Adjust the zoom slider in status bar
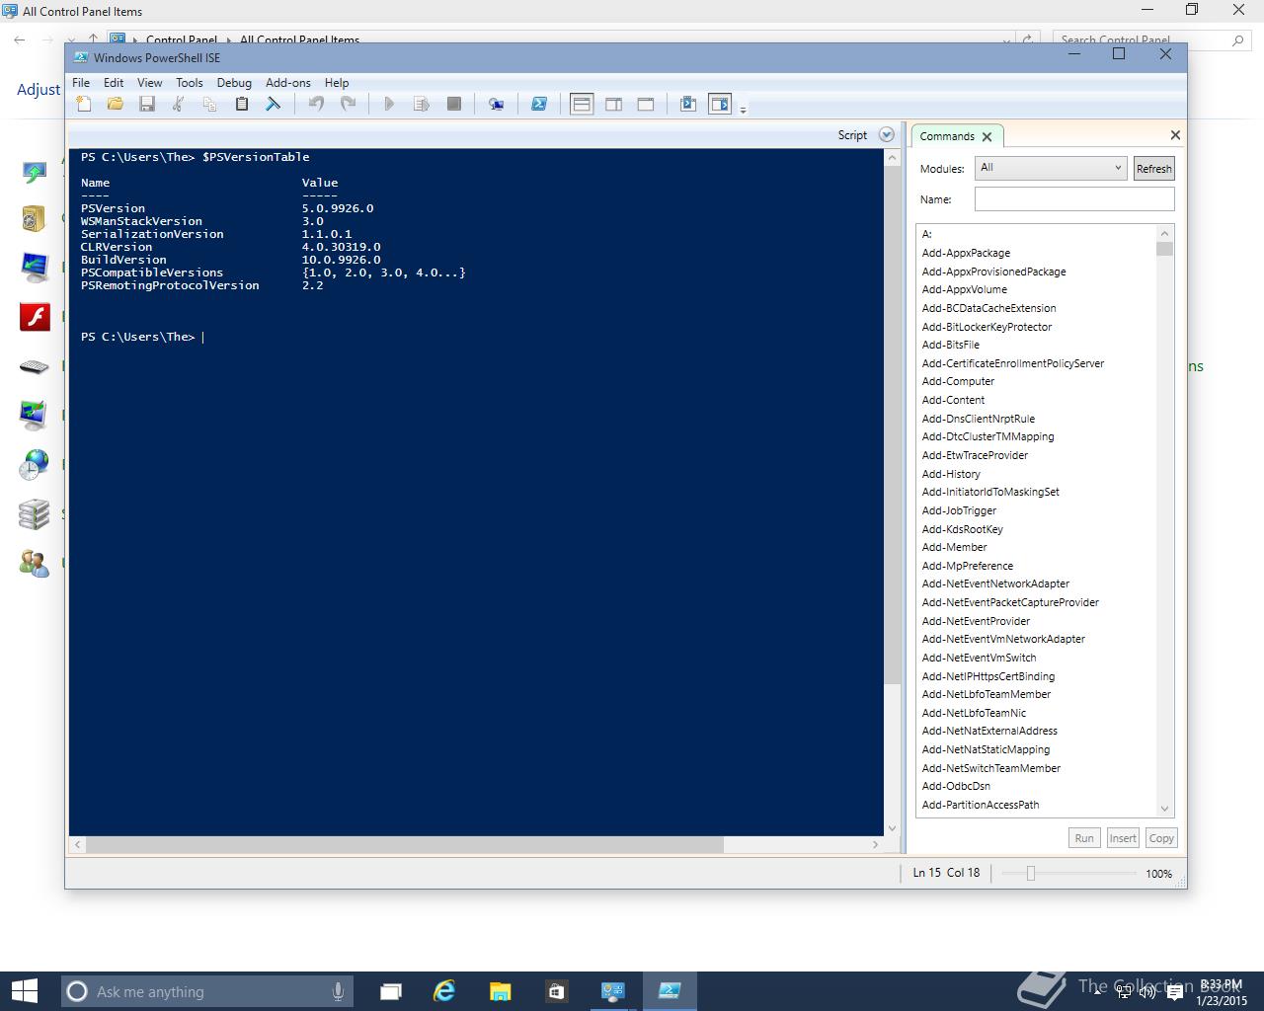1264x1011 pixels. pos(1031,873)
